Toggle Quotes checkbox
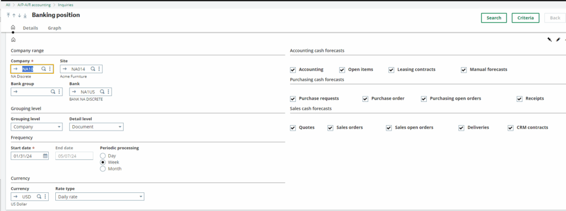Image resolution: width=566 pixels, height=211 pixels. pos(293,128)
